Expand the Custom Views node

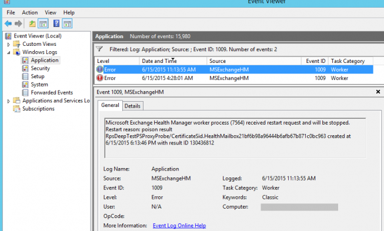[9, 44]
